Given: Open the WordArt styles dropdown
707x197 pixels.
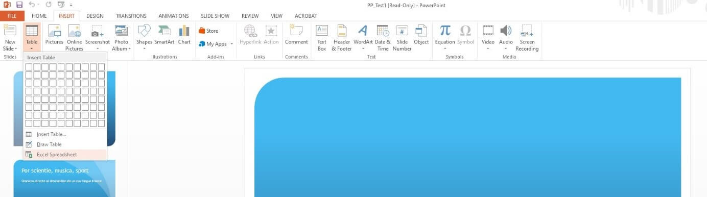Looking at the screenshot, I should click(x=363, y=49).
